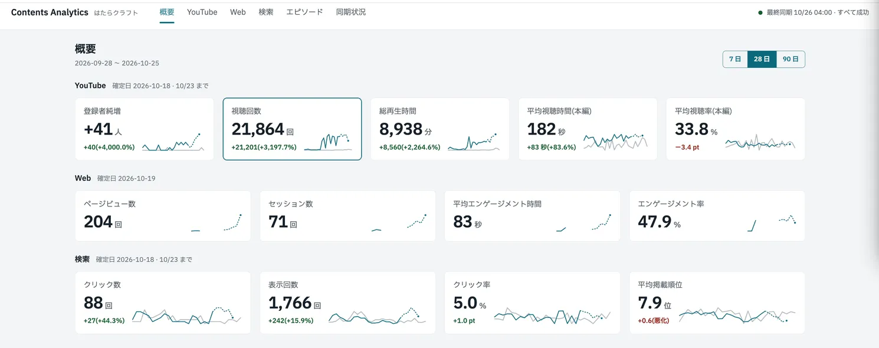Screen dimensions: 879x348
Task: Click the +0.6(悪化) change text
Action: click(654, 321)
